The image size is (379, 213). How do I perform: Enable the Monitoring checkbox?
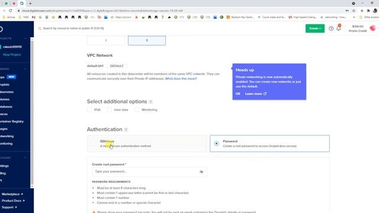point(137,109)
